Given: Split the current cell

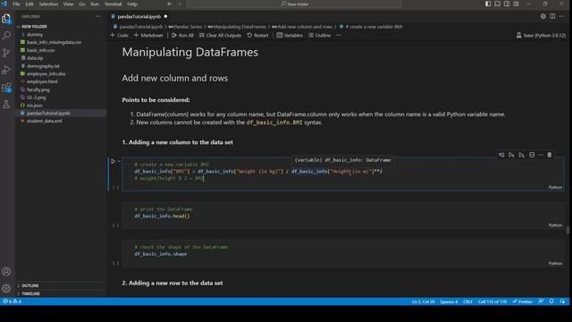Looking at the screenshot, I should 532,155.
